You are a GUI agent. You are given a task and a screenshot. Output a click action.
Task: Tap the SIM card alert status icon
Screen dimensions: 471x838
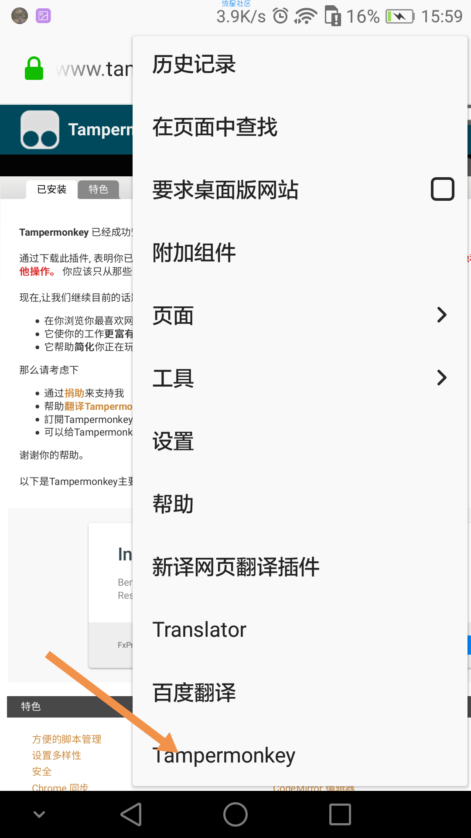click(333, 16)
